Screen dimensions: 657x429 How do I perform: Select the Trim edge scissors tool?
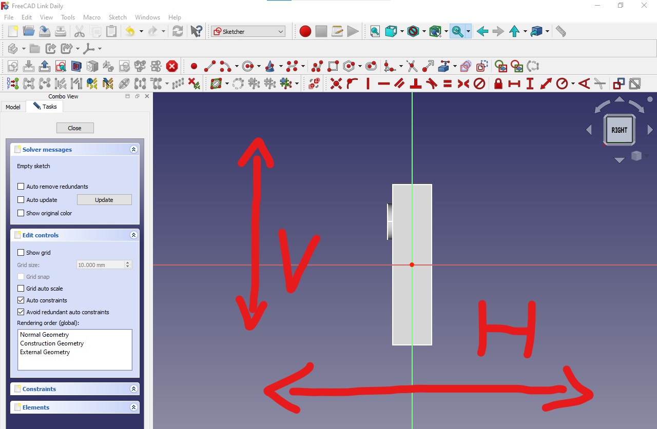411,66
